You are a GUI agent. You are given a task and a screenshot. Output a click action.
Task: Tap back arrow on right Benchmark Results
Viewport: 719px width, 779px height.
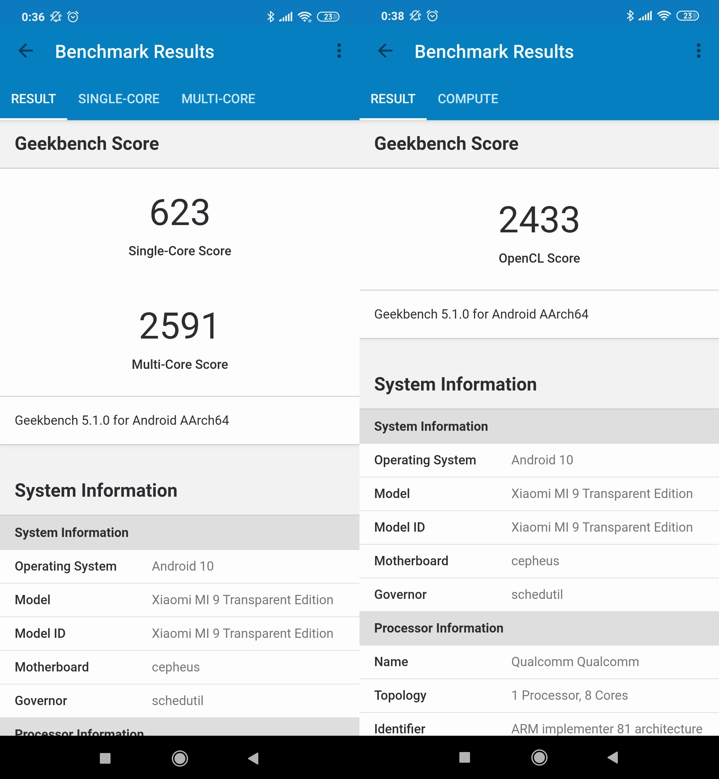(385, 51)
